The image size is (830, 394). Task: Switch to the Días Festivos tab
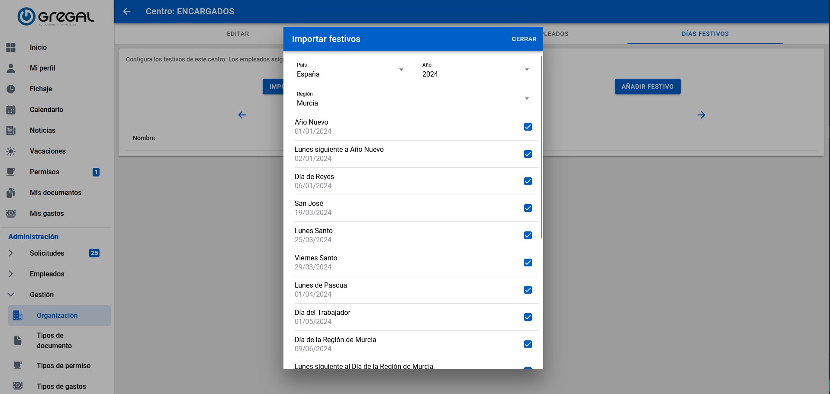point(705,34)
